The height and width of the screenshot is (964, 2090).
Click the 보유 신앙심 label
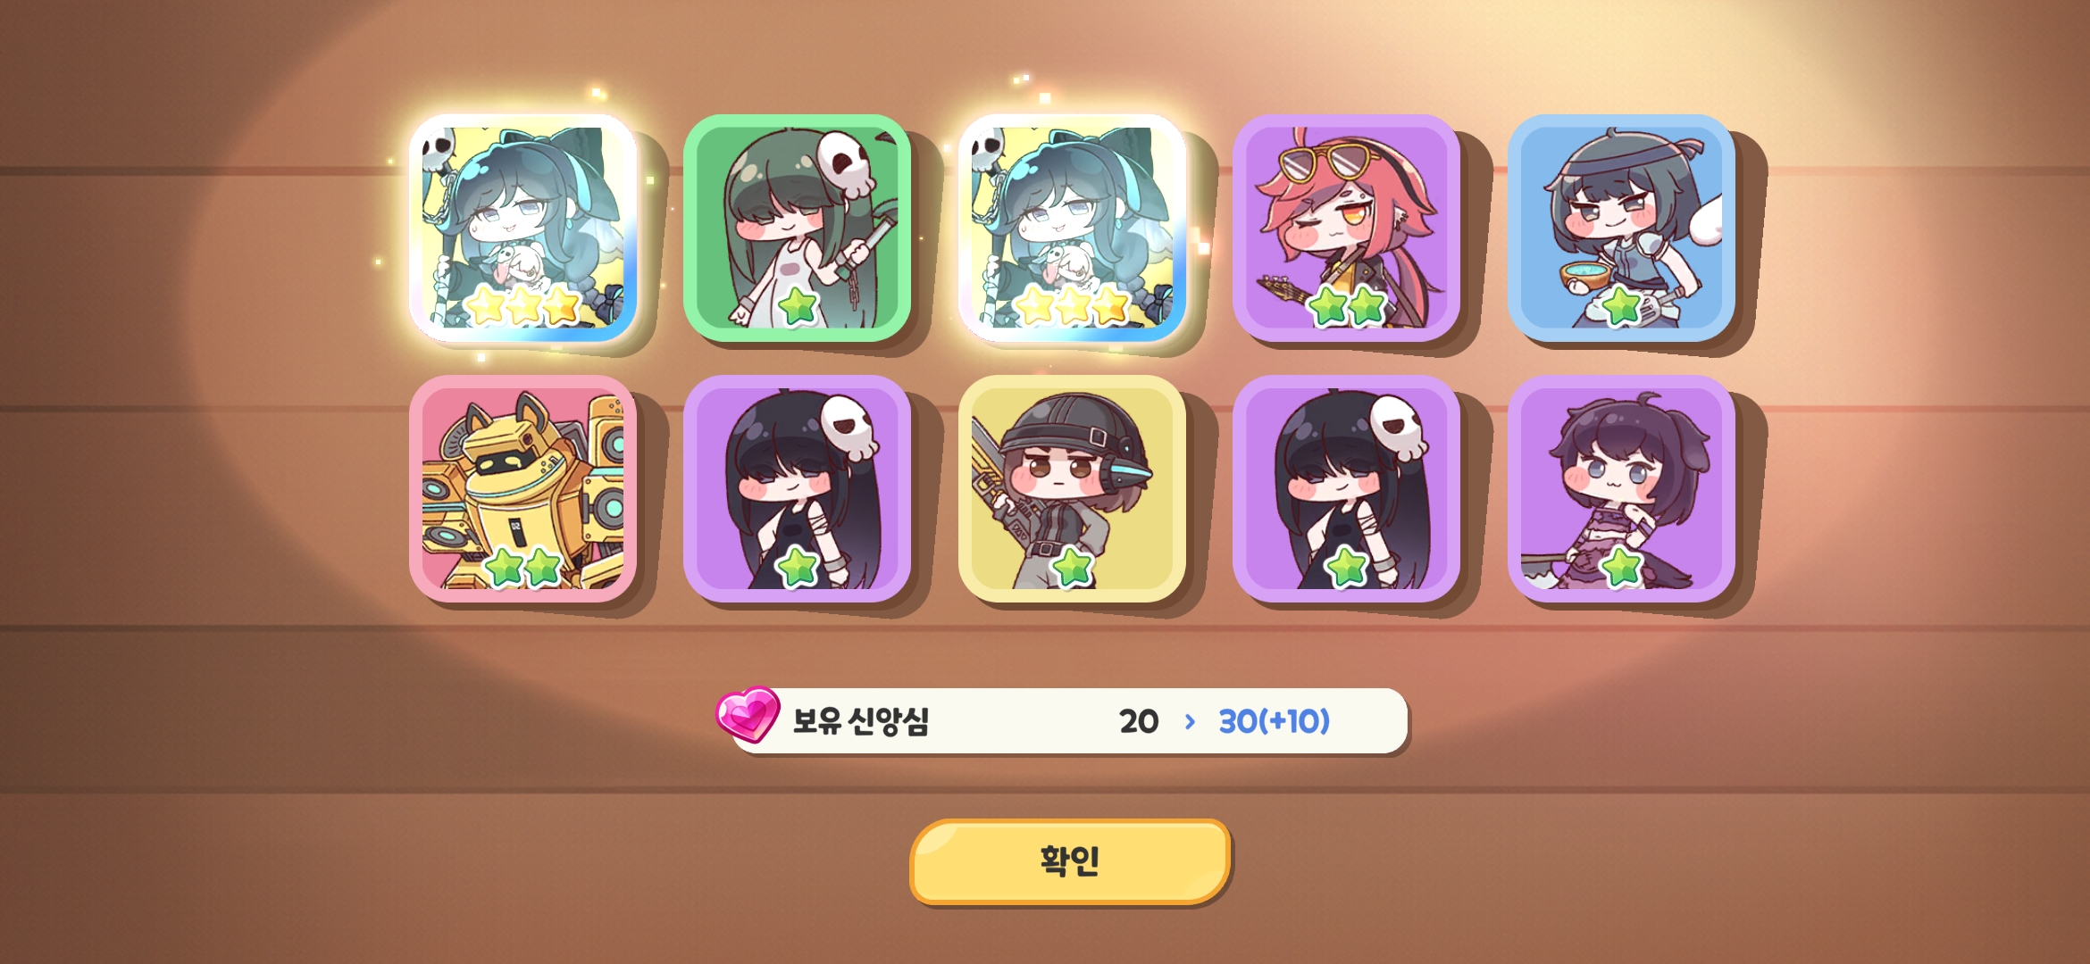[x=861, y=720]
